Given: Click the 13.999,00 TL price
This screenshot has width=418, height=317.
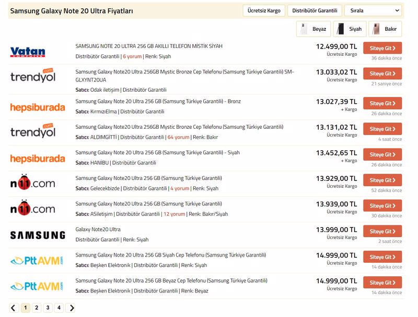Looking at the screenshot, I should tap(336, 229).
